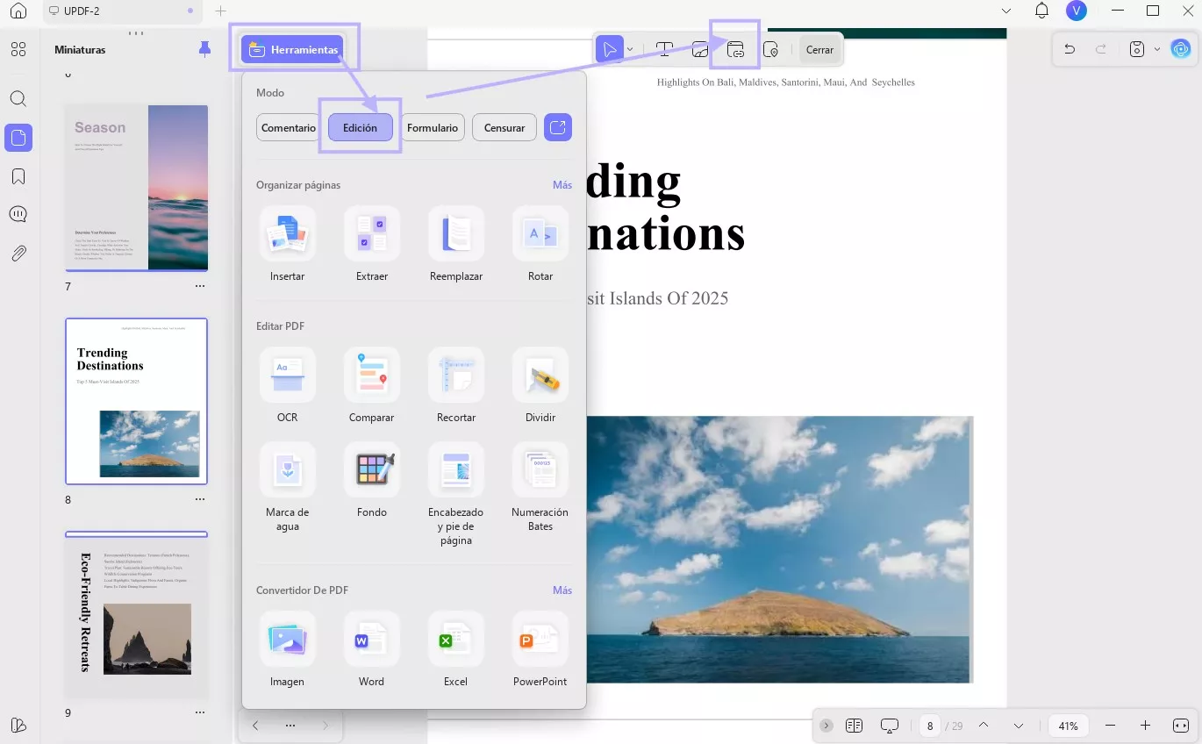Click the Insertar pages tool

pyautogui.click(x=288, y=244)
